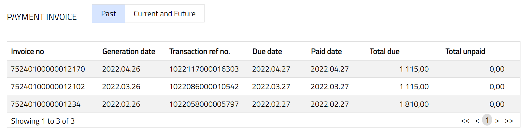The width and height of the screenshot is (526, 135).
Task: Open invoice 75240100000012170
Action: pos(48,69)
